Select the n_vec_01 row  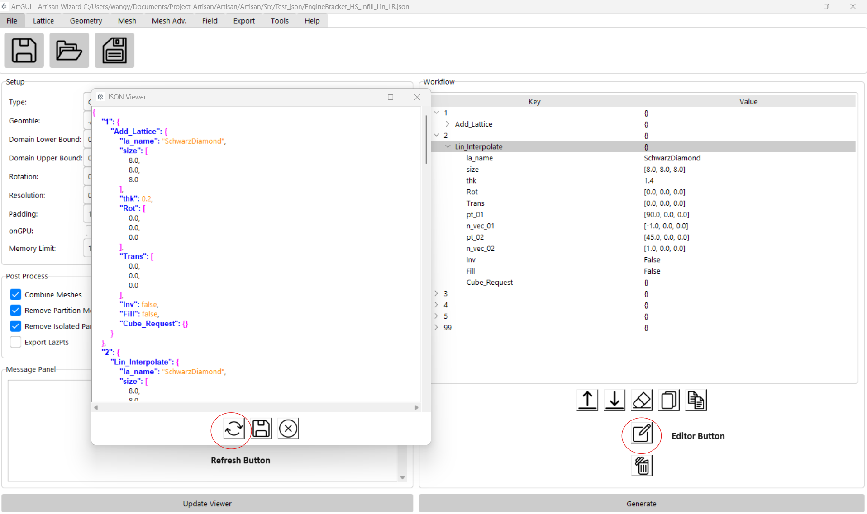(643, 226)
